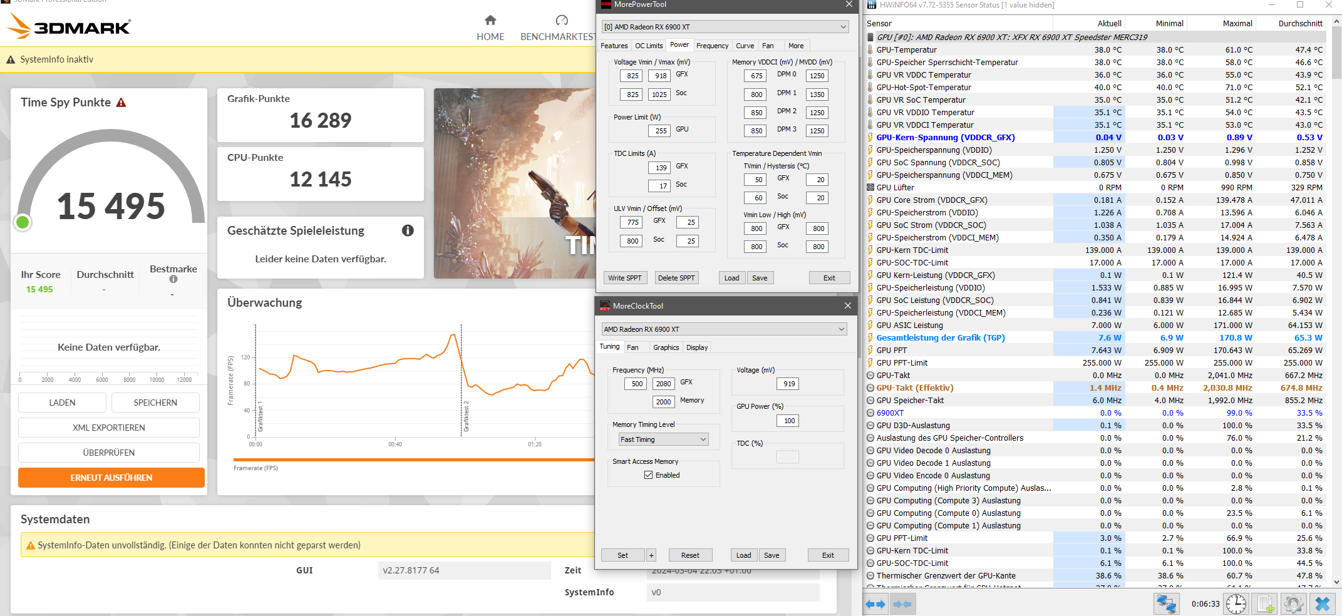Select the OC Limits tab in MorePowerTool
This screenshot has width=1342, height=616.
[648, 46]
